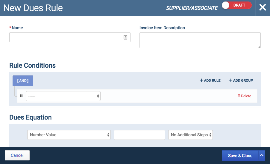The height and width of the screenshot is (164, 270).
Task: Open the Number Value dropdown
Action: click(x=69, y=135)
